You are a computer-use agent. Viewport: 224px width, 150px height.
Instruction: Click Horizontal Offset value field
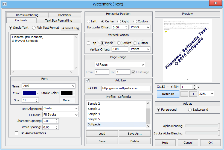(x=118, y=27)
